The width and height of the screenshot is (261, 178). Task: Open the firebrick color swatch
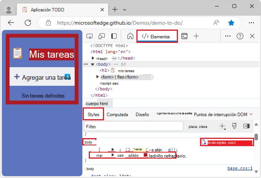click(x=146, y=155)
